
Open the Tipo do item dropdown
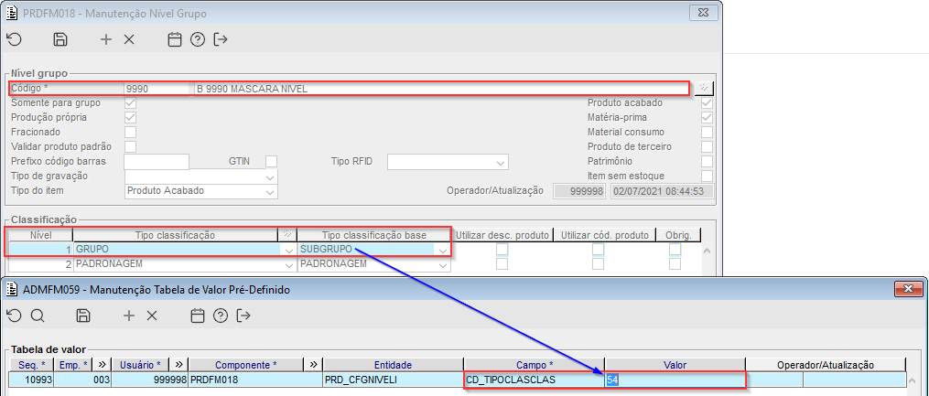[270, 192]
